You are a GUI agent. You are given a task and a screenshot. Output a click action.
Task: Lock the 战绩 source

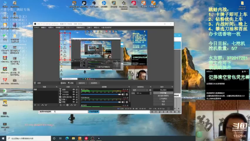tap(77, 90)
